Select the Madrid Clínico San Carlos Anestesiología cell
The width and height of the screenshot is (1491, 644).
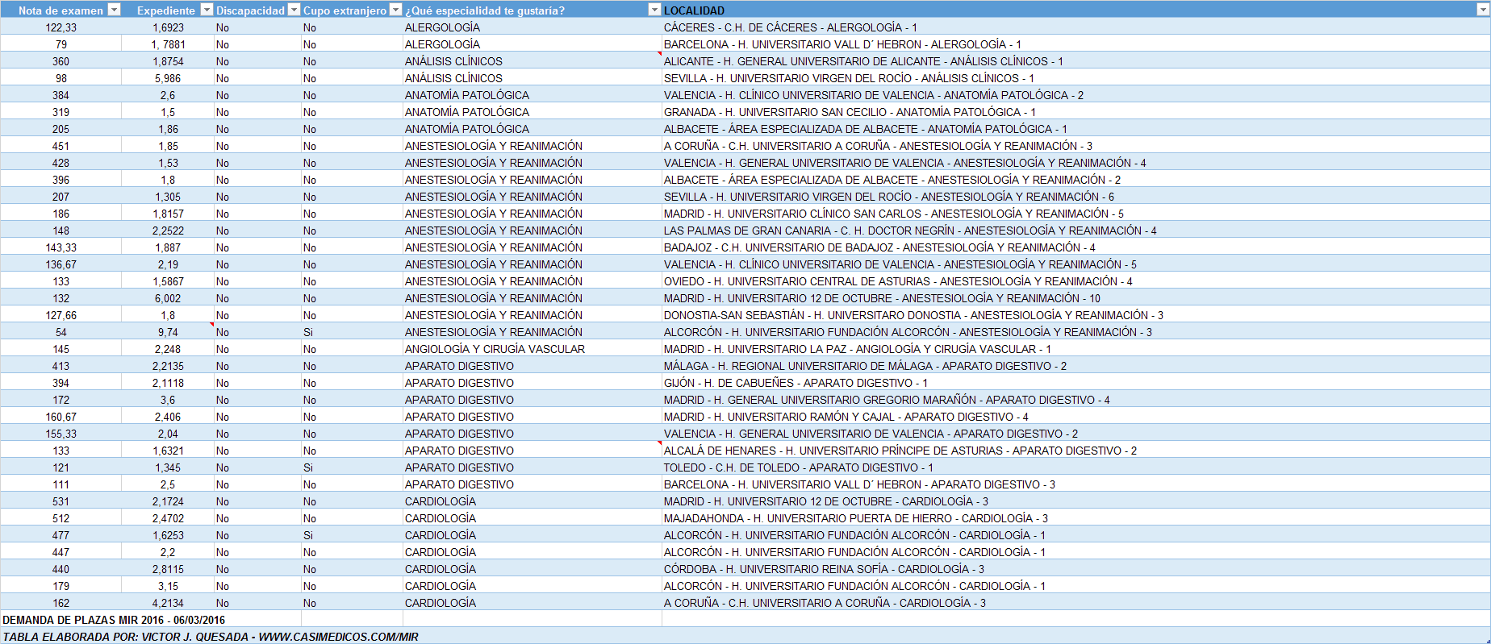[1075, 214]
